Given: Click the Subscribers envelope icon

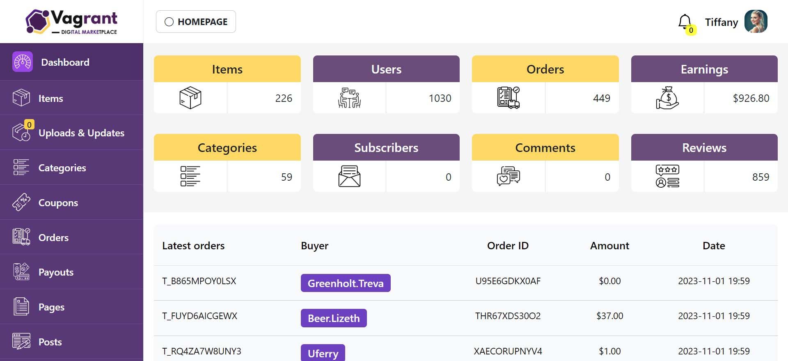Looking at the screenshot, I should tap(349, 176).
